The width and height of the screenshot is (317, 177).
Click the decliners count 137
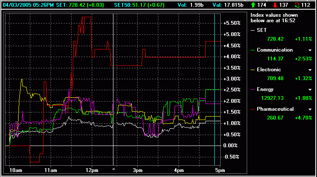pos(283,5)
